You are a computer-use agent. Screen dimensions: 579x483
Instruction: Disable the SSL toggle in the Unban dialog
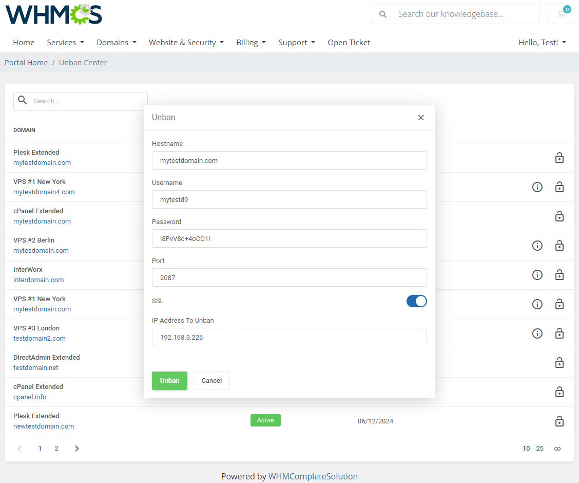(x=416, y=301)
